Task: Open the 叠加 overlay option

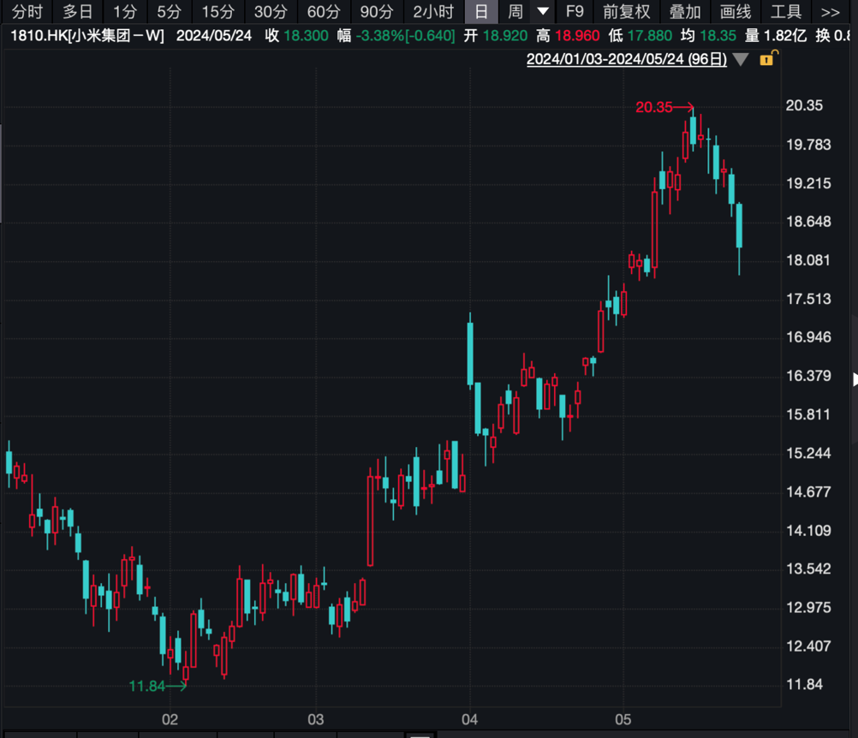Action: click(x=685, y=11)
